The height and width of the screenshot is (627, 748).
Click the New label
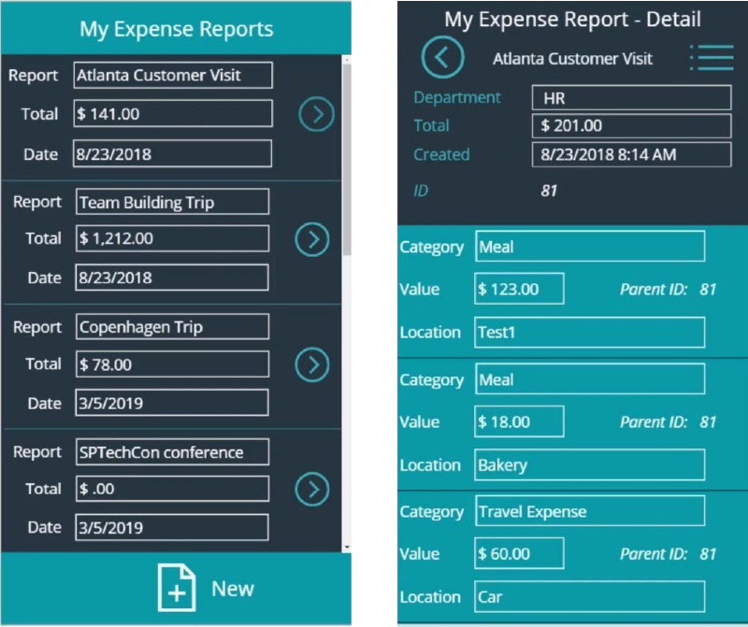click(x=233, y=589)
